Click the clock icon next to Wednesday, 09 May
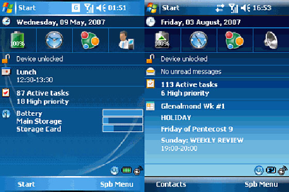289x192 pixels. pos(6,22)
